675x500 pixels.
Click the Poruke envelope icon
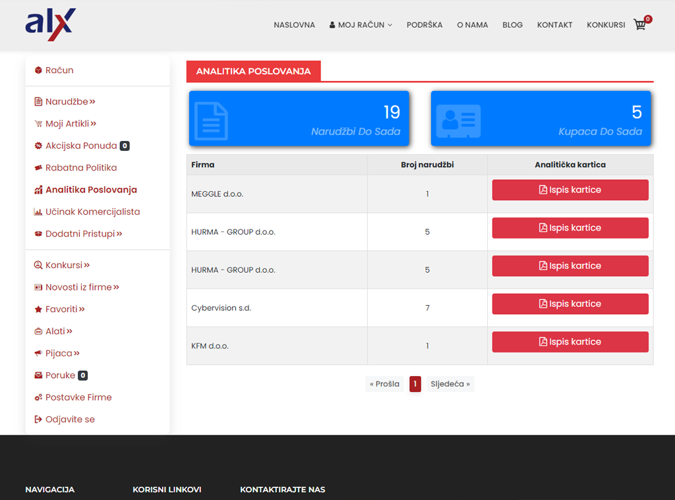coord(38,375)
